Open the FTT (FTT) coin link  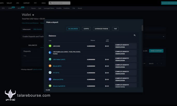(56, 73)
